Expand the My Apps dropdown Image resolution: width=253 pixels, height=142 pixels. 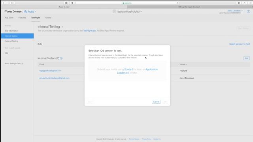point(30,11)
